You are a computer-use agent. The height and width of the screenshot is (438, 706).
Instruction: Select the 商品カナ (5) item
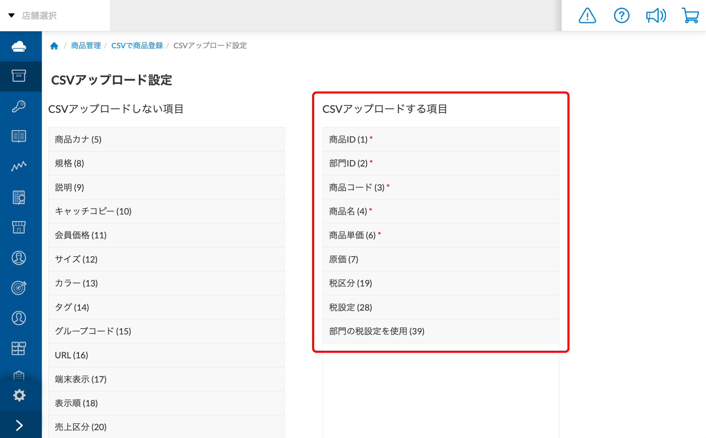pos(167,139)
